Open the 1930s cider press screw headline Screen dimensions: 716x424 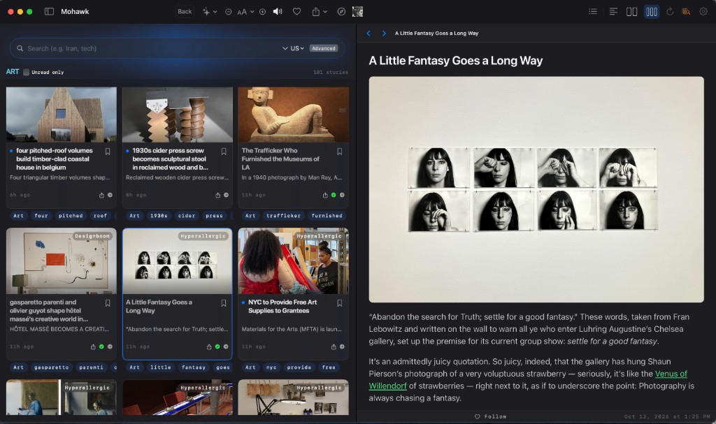170,159
